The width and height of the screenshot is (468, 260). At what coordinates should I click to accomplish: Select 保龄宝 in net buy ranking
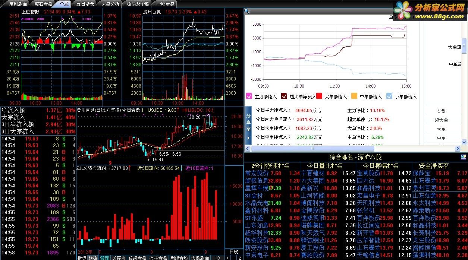coord(422,173)
